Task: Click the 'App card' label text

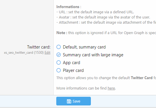Action: pos(72,63)
